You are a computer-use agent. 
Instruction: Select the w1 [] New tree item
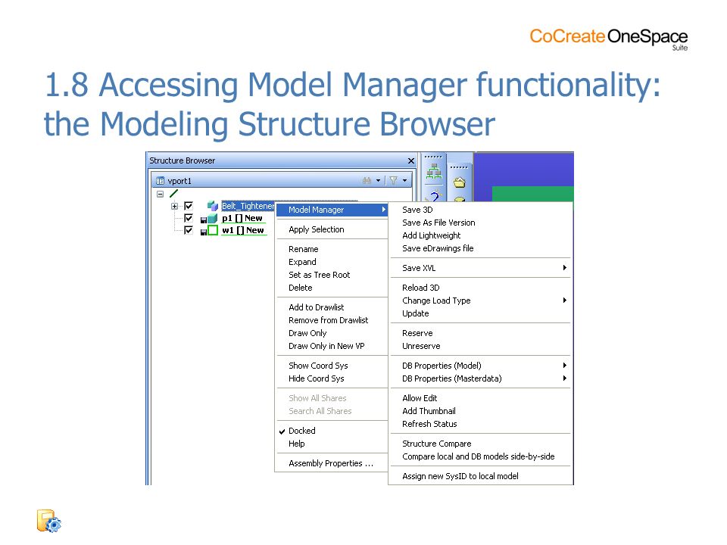pyautogui.click(x=243, y=230)
